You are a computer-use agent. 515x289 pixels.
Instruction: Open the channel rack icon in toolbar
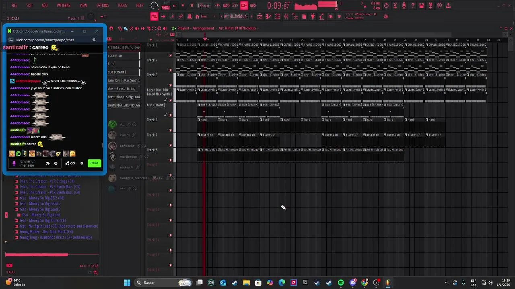pos(277,16)
